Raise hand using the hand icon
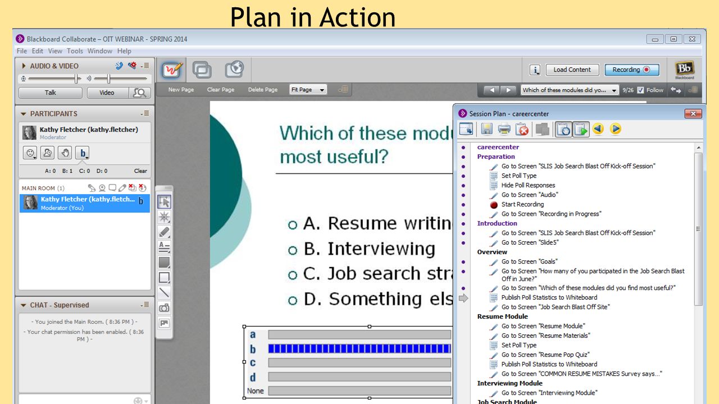 point(65,153)
